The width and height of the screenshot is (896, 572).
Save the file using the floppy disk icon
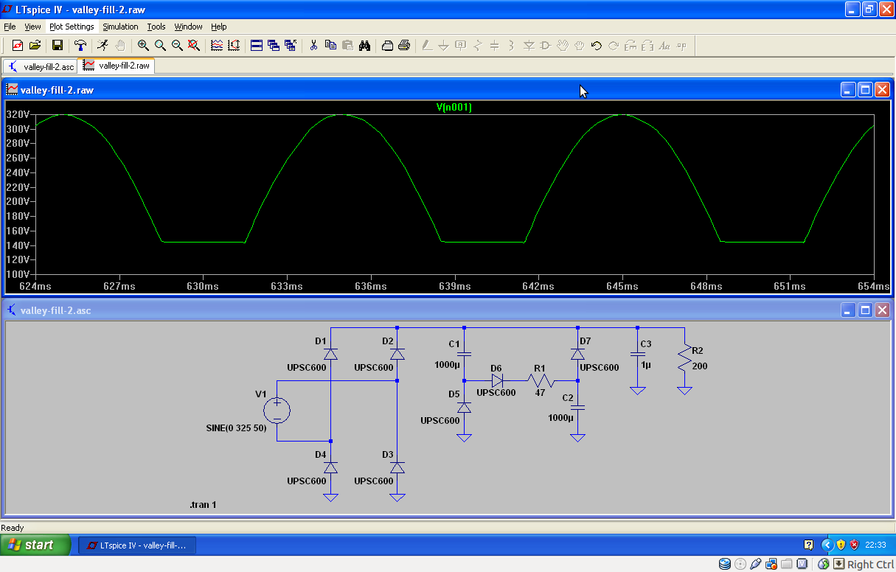click(57, 46)
